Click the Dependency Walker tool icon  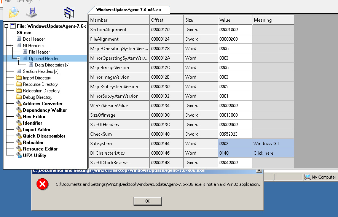point(19,110)
